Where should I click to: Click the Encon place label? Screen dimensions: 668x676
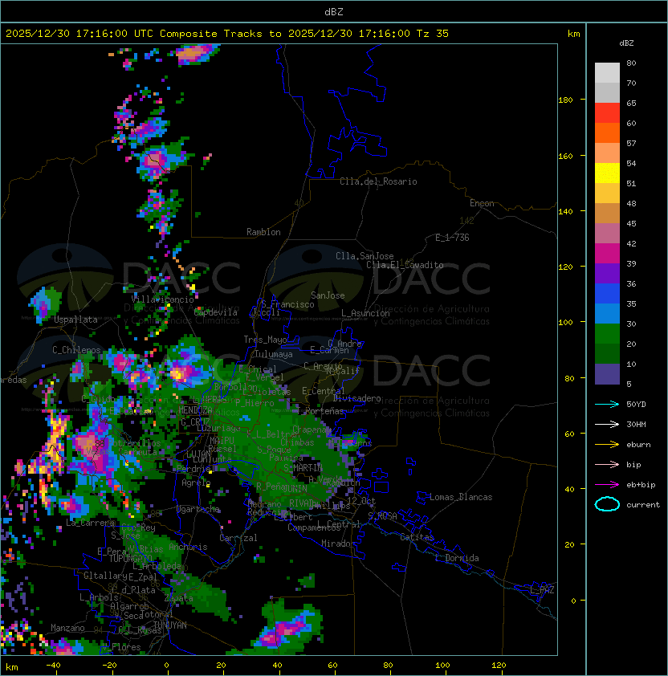coord(482,203)
